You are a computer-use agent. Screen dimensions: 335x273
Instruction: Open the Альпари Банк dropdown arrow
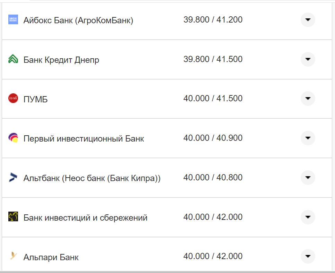pos(308,256)
